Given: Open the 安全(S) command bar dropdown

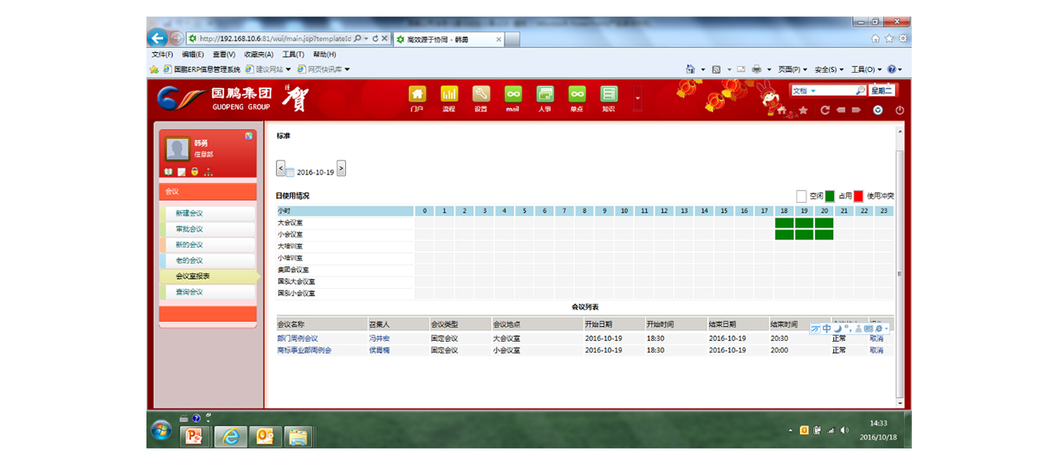Looking at the screenshot, I should coord(828,70).
